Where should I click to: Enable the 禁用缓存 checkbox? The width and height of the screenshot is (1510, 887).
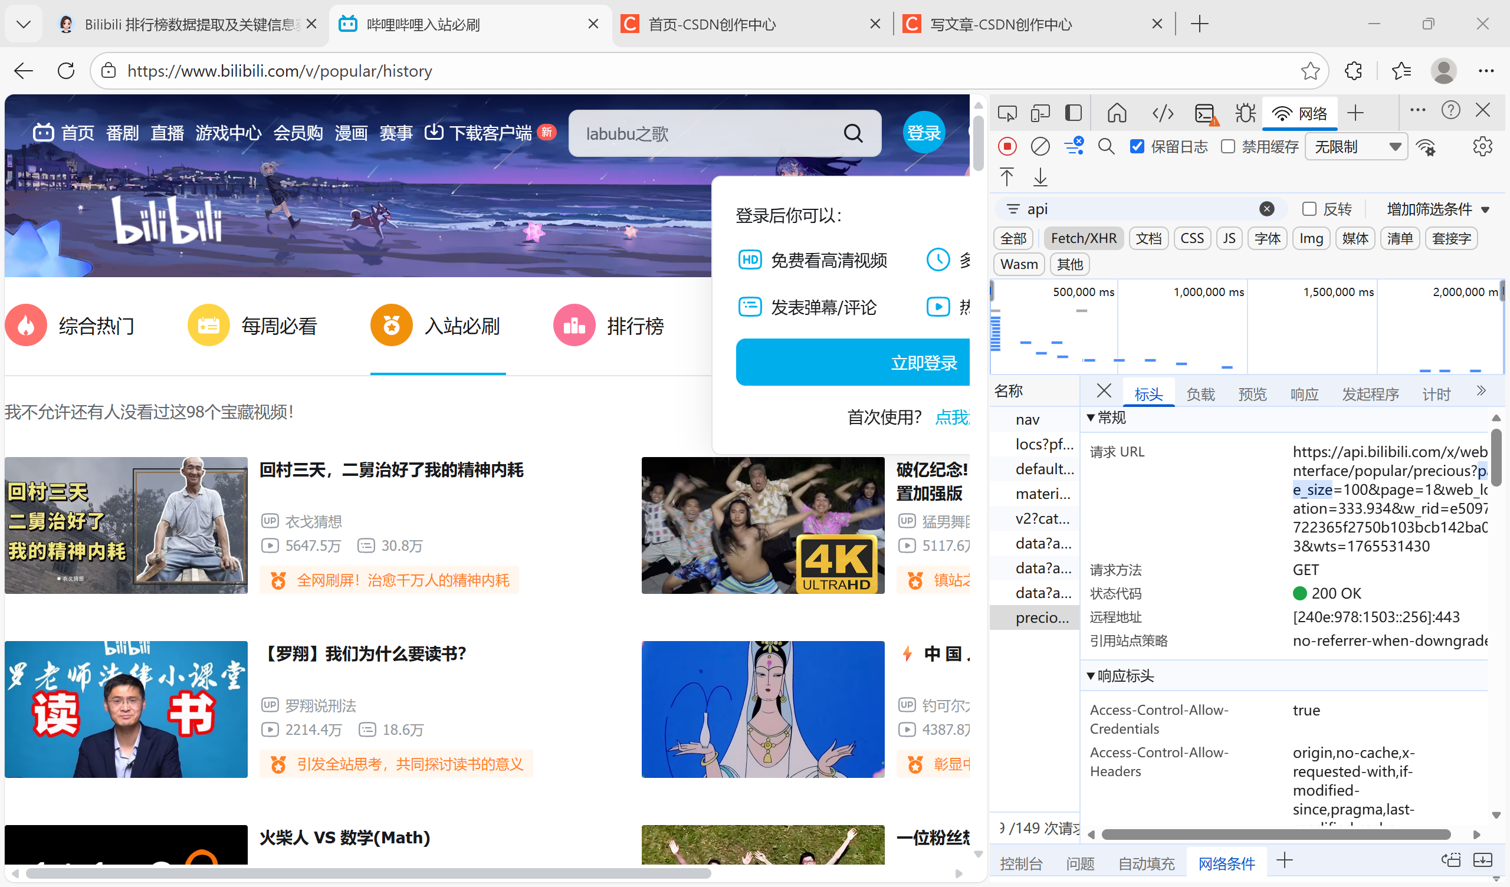tap(1227, 147)
